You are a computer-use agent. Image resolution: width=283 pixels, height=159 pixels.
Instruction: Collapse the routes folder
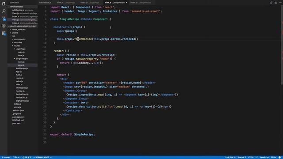coord(17,46)
